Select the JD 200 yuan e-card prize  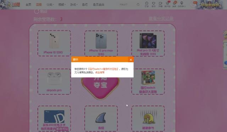54,118
